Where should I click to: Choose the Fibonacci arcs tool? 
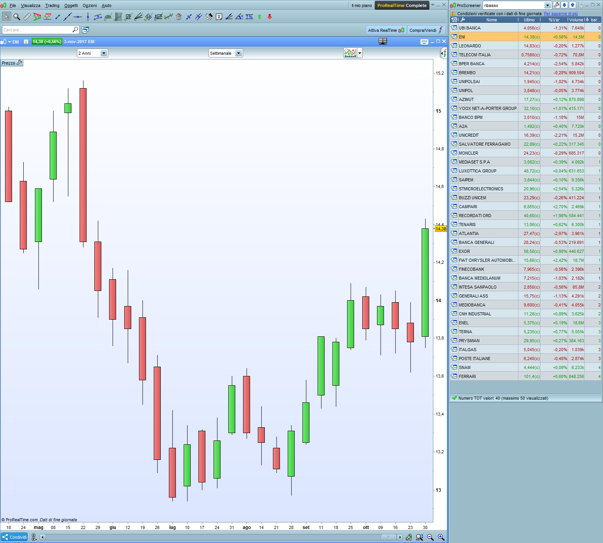pos(108,17)
